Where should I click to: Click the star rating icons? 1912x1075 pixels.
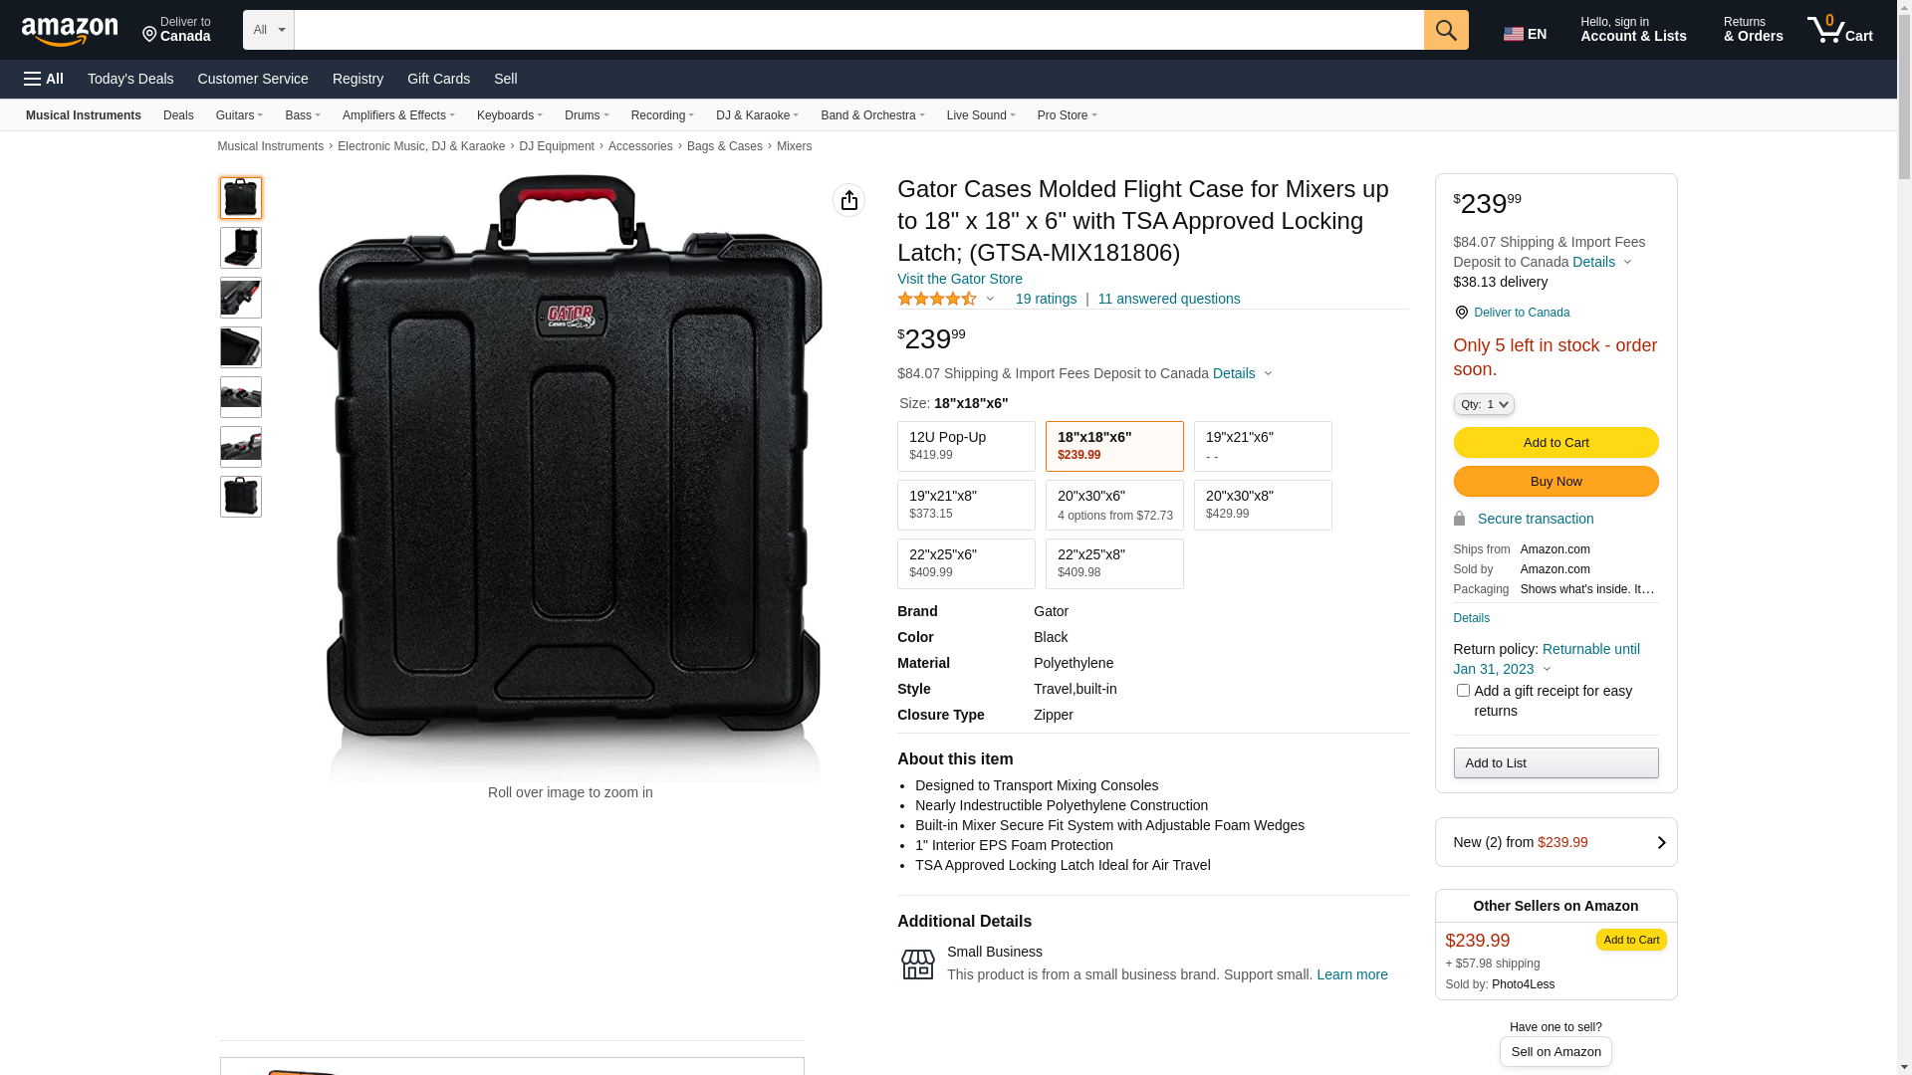point(937,299)
